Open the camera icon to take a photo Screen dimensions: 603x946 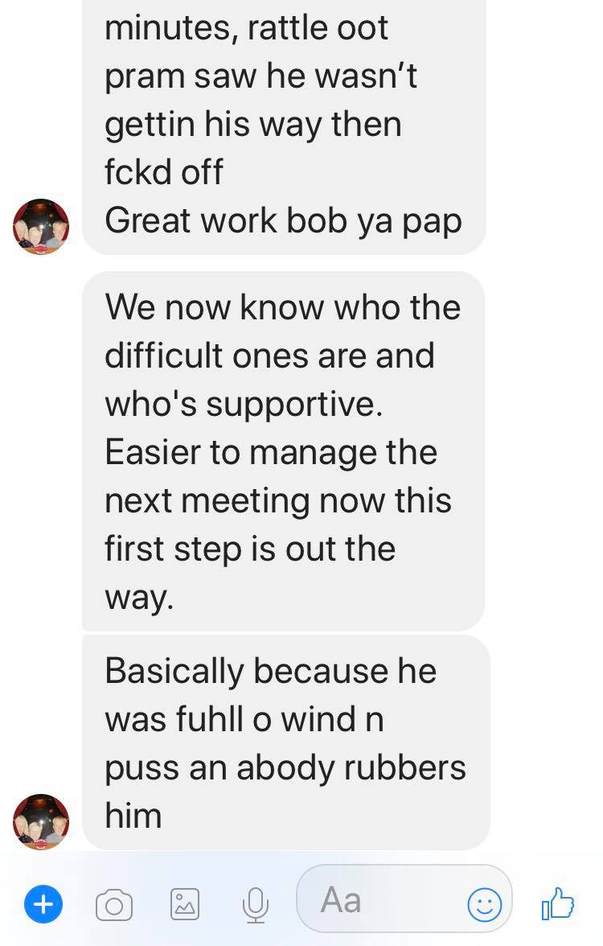pyautogui.click(x=114, y=905)
